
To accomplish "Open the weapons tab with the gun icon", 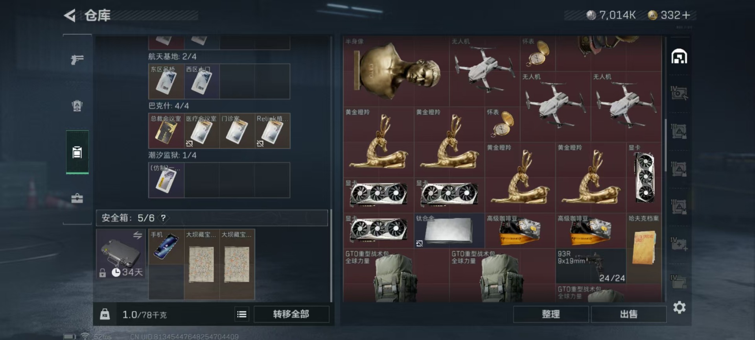I will click(x=77, y=59).
